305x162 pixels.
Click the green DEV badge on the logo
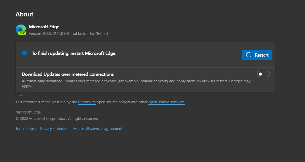pos(22,33)
